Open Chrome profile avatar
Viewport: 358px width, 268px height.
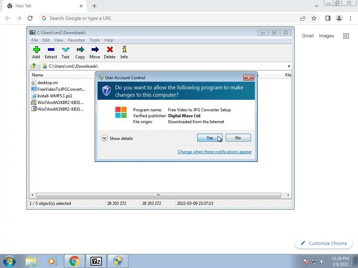tap(339, 18)
